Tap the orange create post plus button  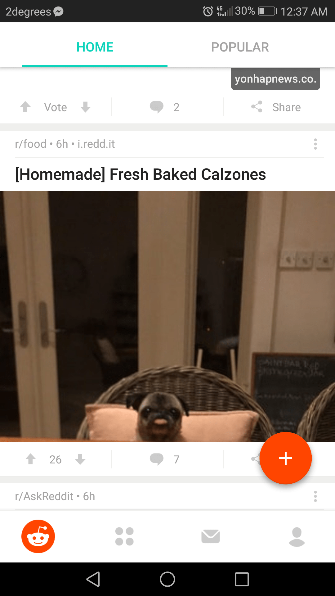click(x=286, y=458)
